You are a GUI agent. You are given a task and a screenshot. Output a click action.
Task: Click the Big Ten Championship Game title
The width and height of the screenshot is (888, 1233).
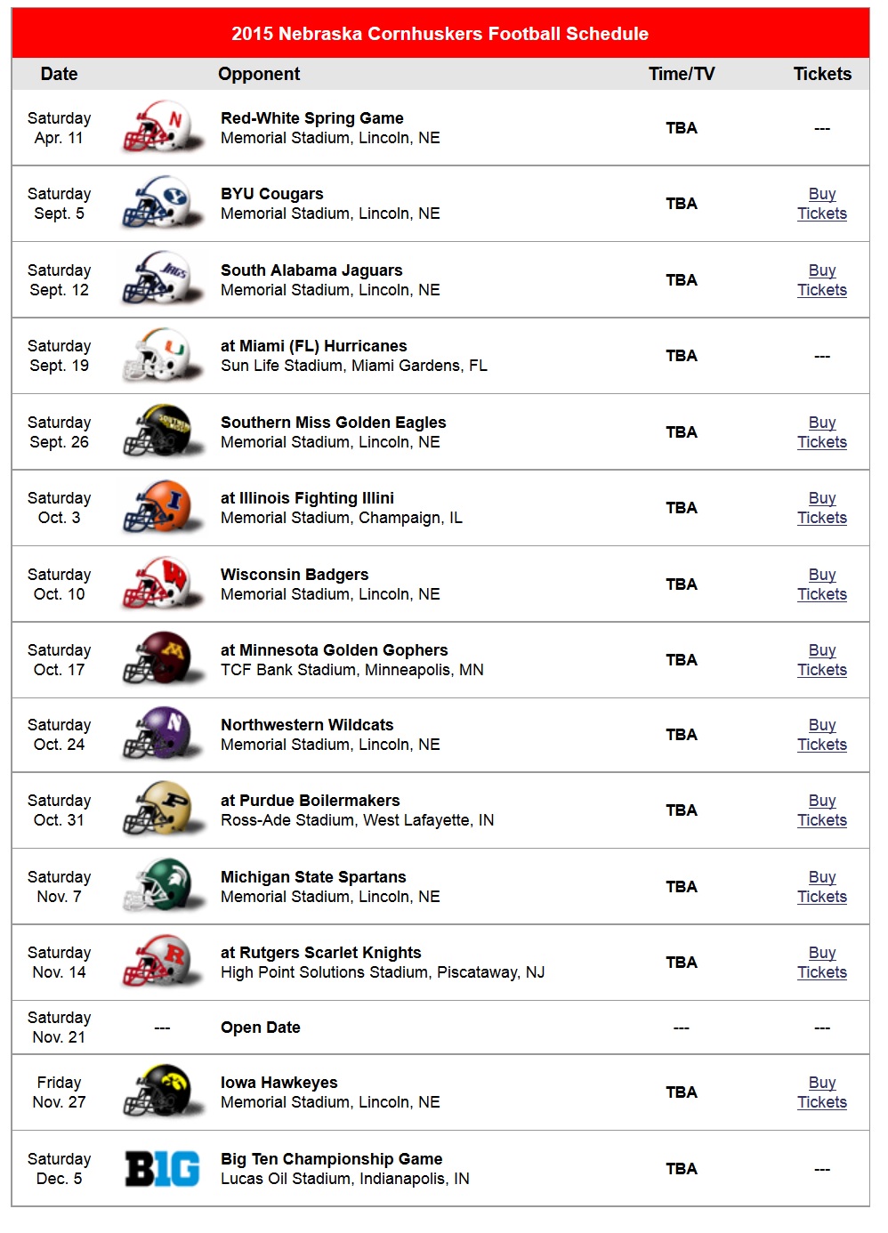point(331,1159)
